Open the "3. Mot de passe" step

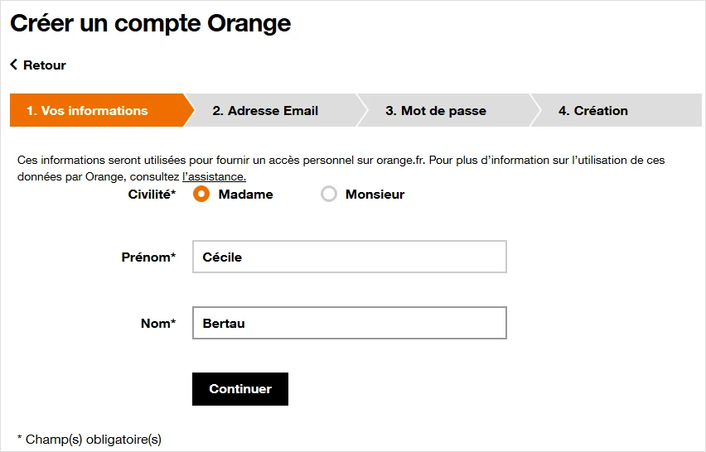click(x=436, y=111)
